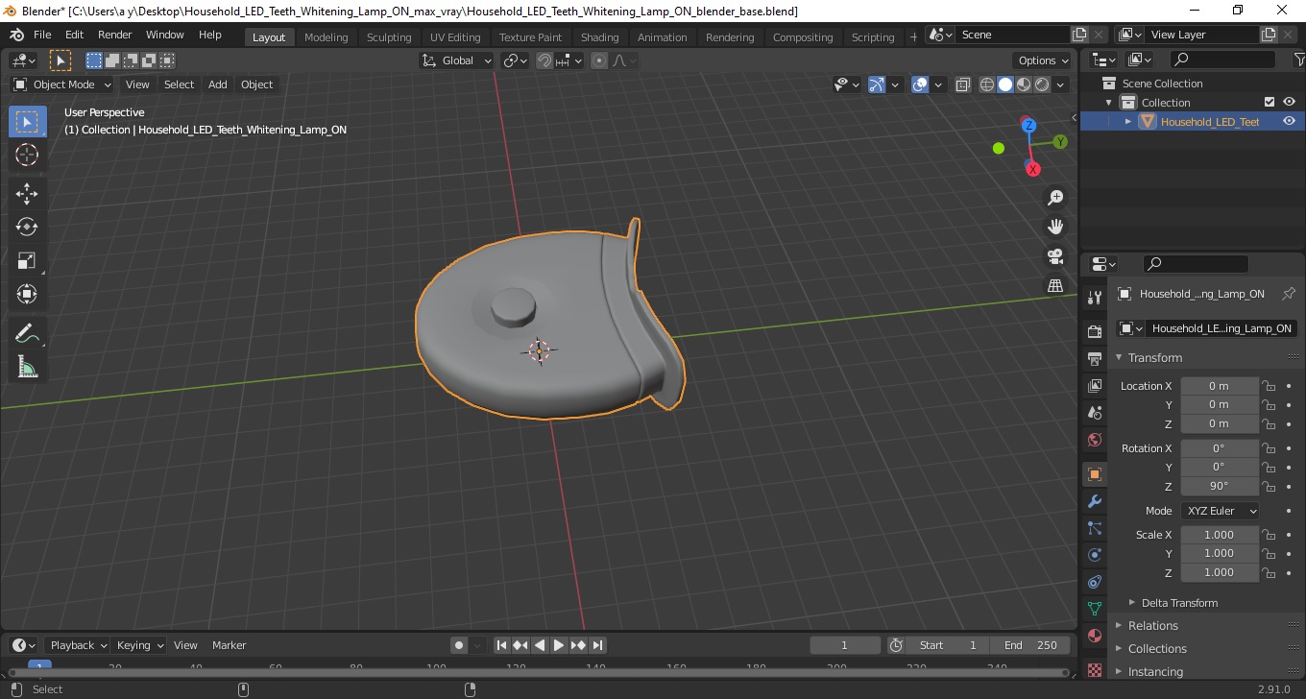Viewport: 1306px width, 699px height.
Task: Open the Object Data properties tab
Action: click(1095, 609)
